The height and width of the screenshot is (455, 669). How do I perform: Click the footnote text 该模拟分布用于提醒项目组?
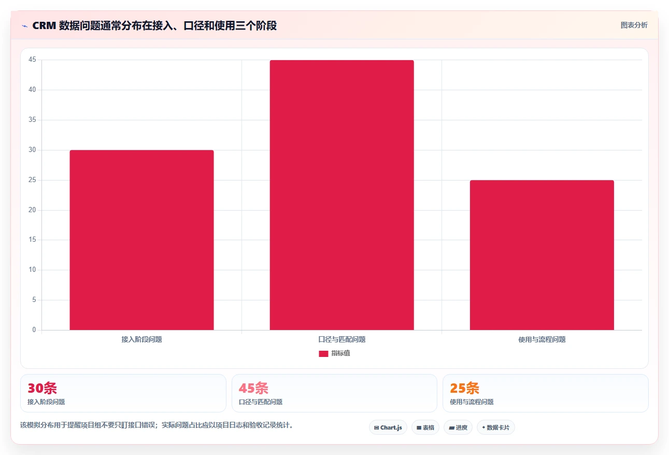pos(157,425)
